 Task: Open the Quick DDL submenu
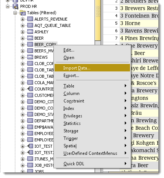(x=92, y=163)
